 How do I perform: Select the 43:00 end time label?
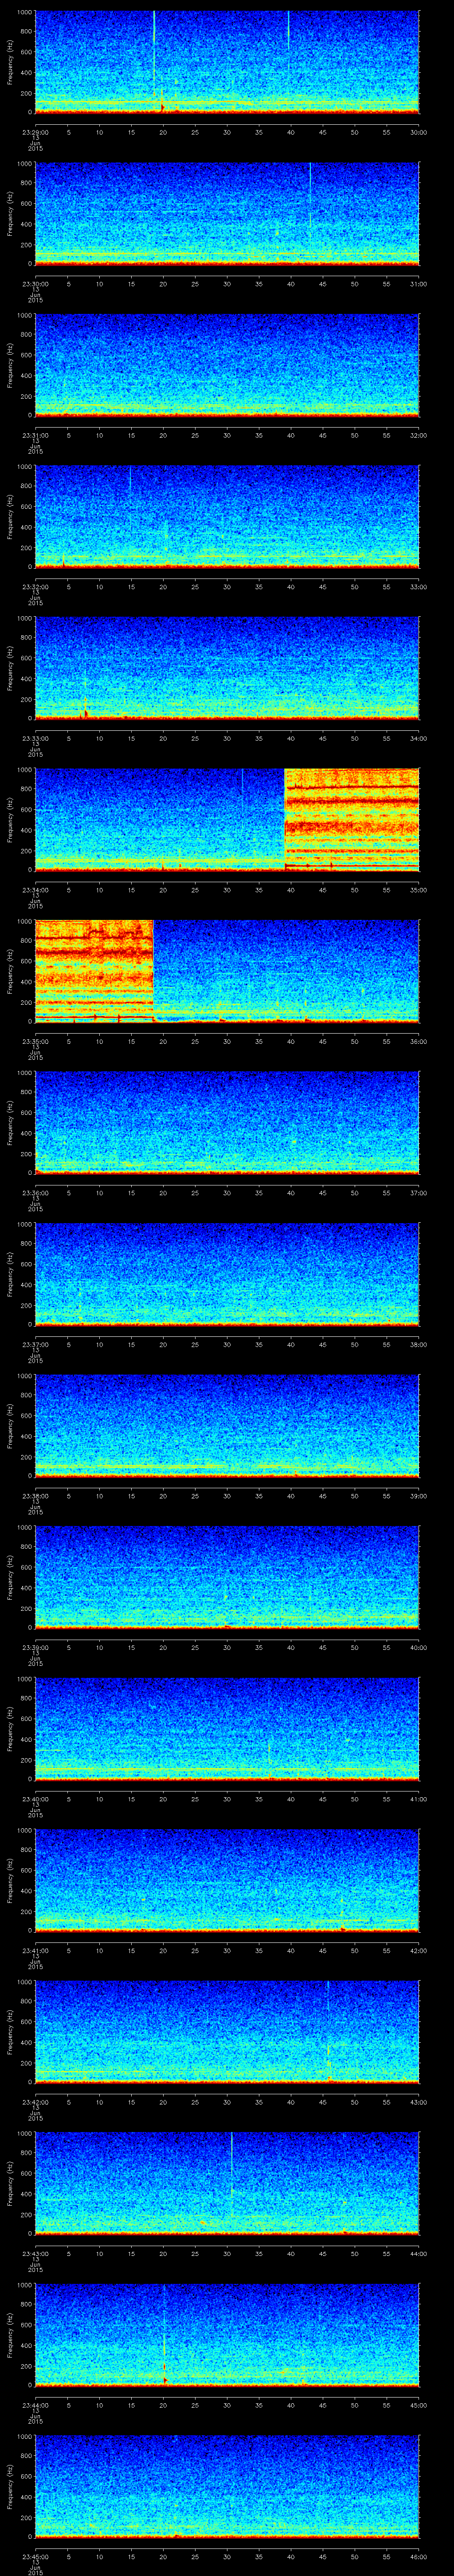418,2101
